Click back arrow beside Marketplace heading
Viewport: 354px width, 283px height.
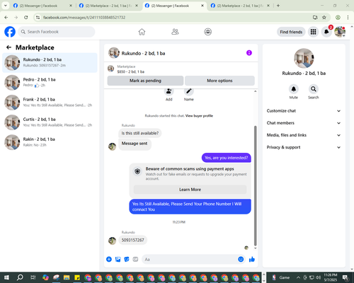tap(8, 47)
